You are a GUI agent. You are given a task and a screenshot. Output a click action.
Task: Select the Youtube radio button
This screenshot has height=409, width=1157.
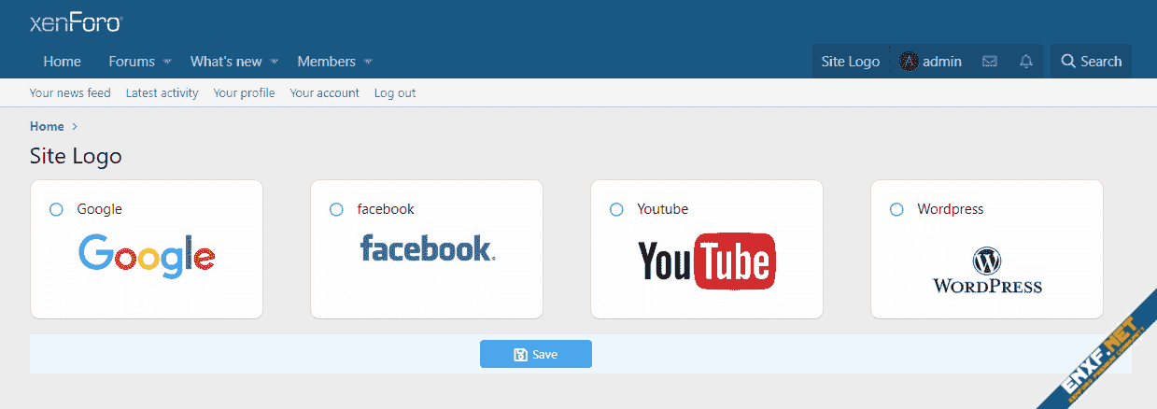click(616, 209)
